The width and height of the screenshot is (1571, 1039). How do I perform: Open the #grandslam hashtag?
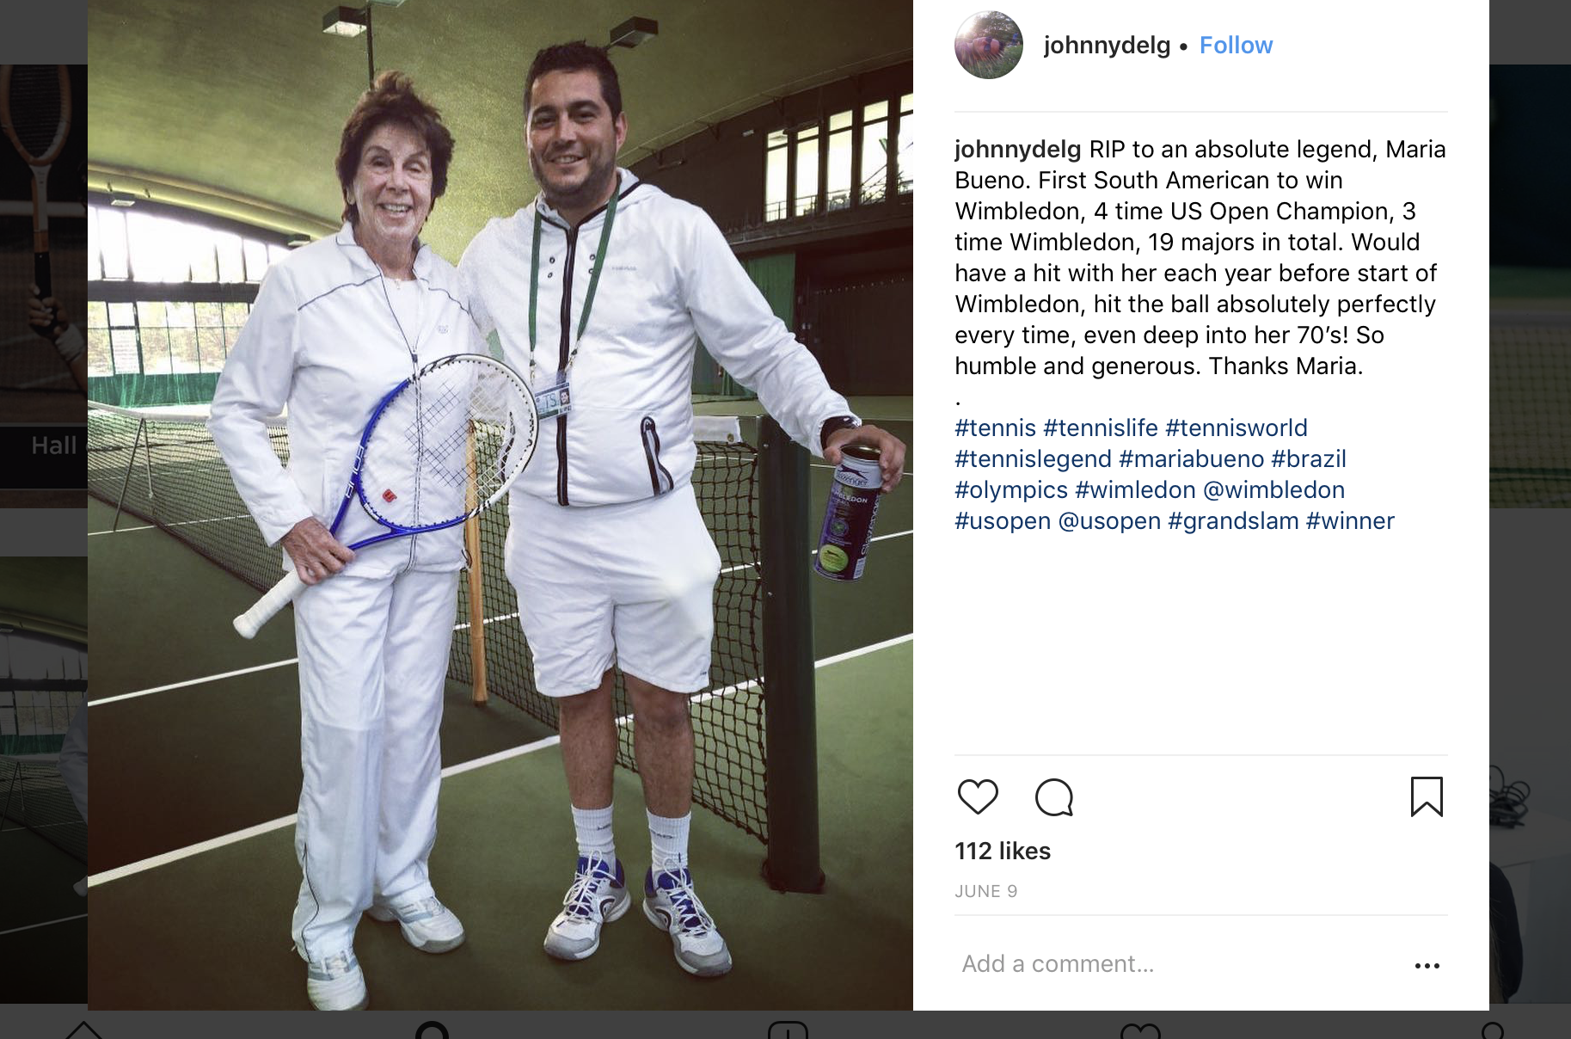click(1233, 521)
